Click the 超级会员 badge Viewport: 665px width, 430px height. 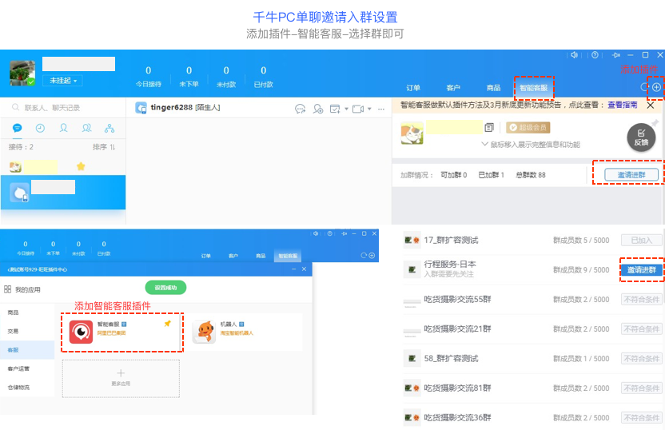pyautogui.click(x=528, y=127)
